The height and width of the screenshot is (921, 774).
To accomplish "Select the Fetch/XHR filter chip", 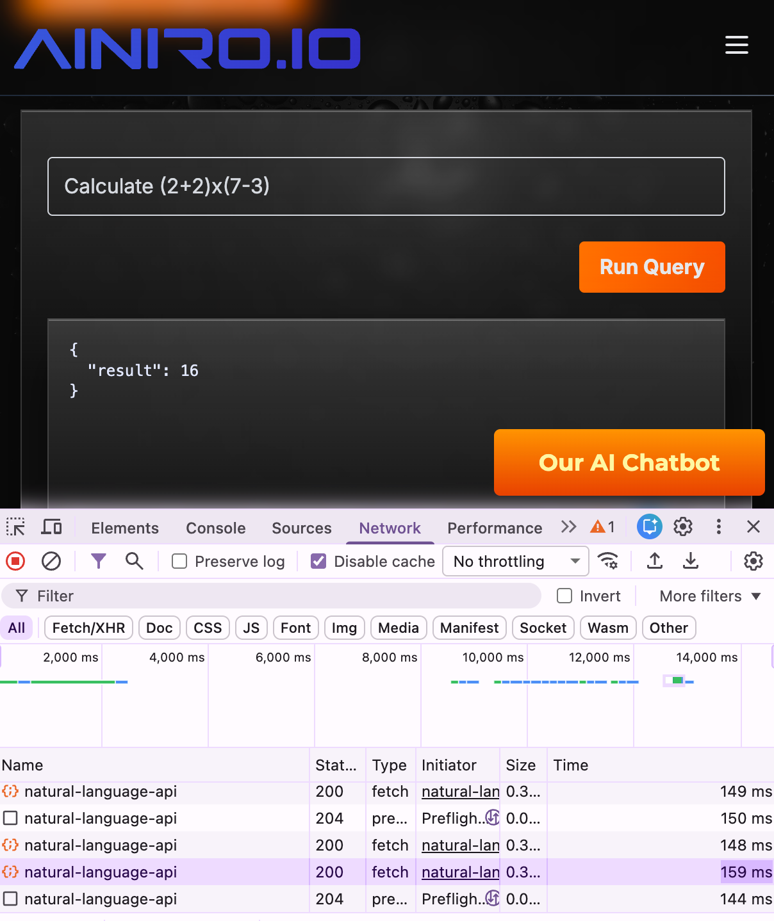I will pos(88,628).
